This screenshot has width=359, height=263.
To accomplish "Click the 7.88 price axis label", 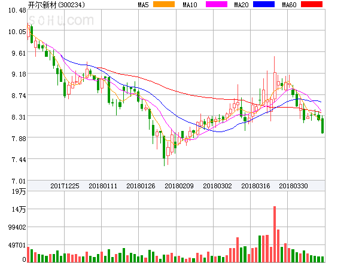I will [19, 139].
